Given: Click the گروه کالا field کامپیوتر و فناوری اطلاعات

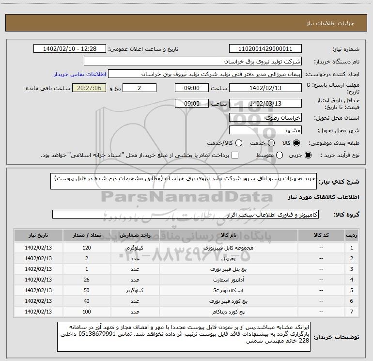Looking at the screenshot, I should point(186,214).
